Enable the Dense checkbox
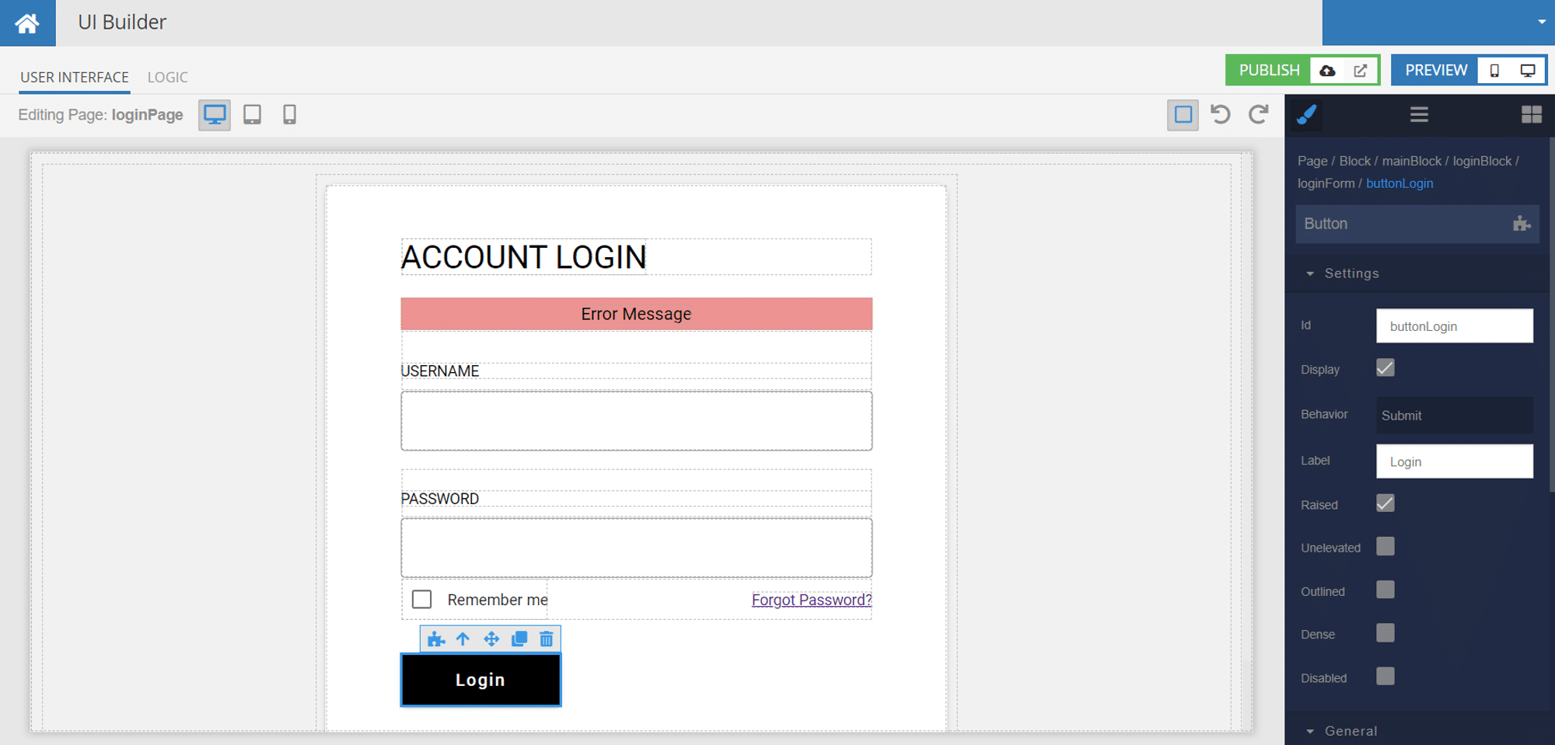 1386,633
